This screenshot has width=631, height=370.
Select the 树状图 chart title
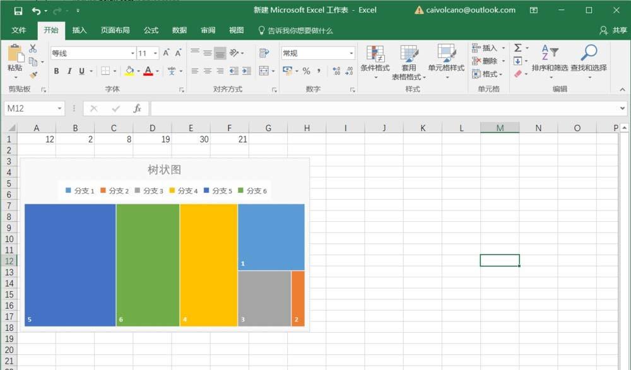tap(163, 169)
